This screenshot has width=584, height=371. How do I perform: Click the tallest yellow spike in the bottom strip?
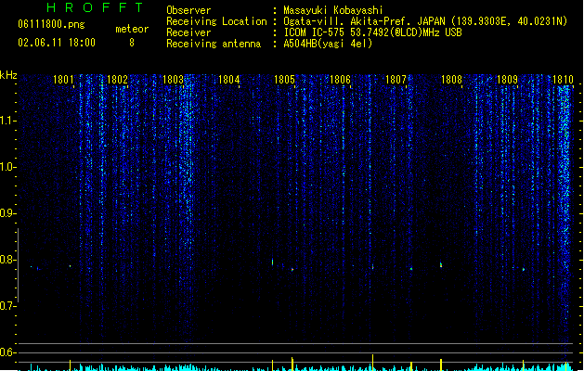pyautogui.click(x=372, y=363)
